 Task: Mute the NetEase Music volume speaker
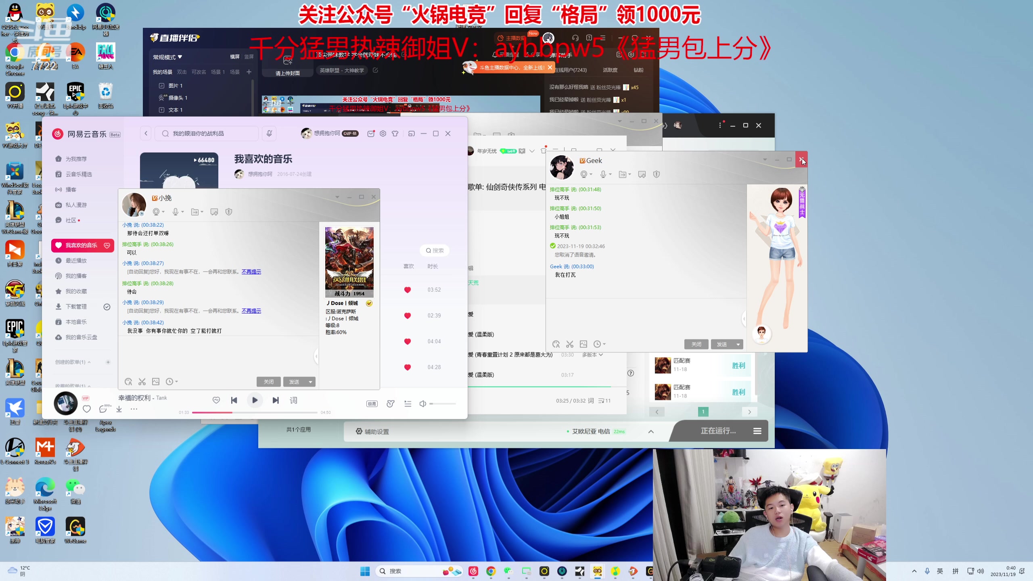(x=422, y=403)
